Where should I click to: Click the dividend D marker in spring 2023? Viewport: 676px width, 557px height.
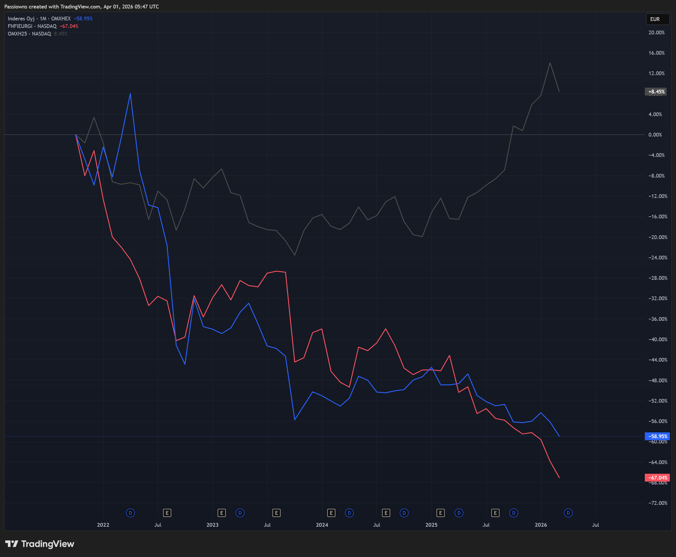click(x=240, y=513)
